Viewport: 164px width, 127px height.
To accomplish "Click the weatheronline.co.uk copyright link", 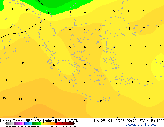I will point(142,125).
